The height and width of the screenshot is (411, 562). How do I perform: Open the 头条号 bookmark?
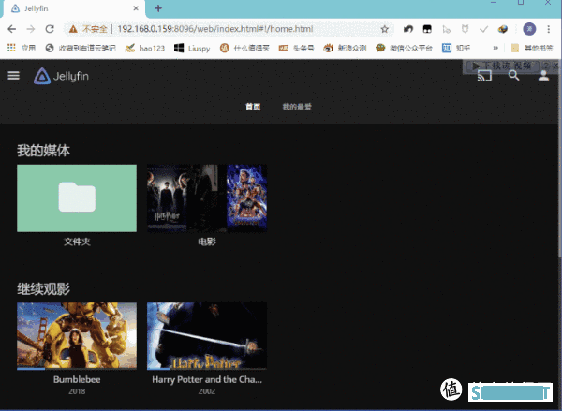pos(296,48)
